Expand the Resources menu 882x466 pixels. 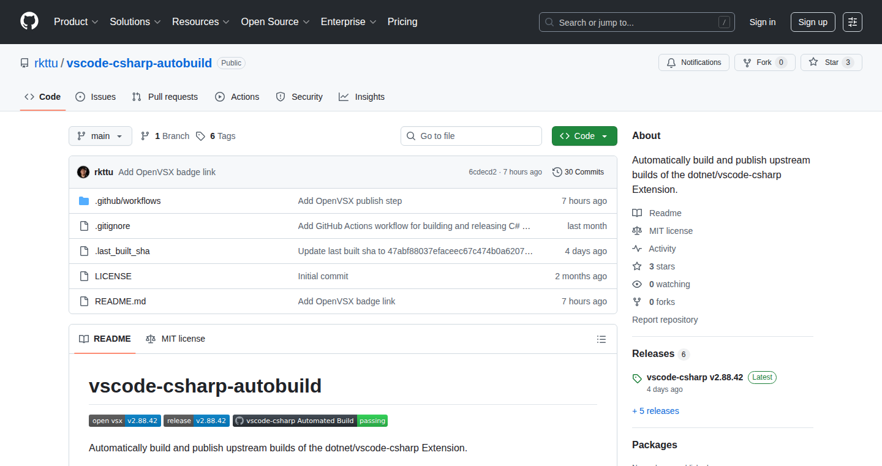point(201,22)
